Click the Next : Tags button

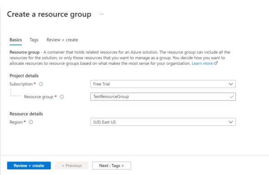[112, 166]
